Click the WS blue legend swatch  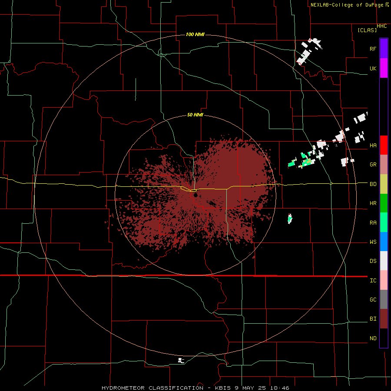(384, 242)
